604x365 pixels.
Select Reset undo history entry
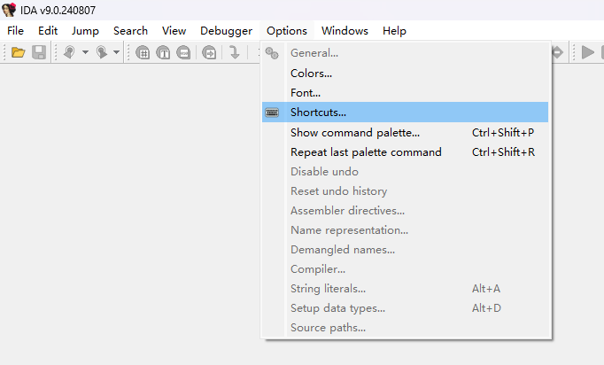point(406,191)
